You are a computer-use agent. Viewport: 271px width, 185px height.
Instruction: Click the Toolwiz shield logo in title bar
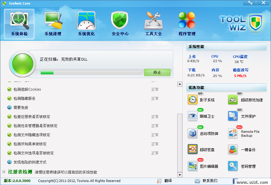coord(5,3)
